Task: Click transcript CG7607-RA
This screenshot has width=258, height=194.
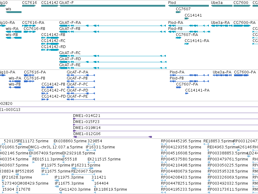Action: [179, 38]
